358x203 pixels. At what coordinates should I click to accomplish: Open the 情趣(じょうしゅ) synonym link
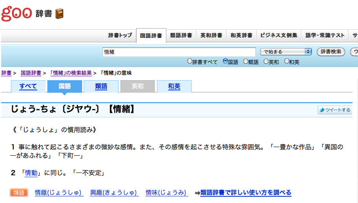(x=59, y=192)
